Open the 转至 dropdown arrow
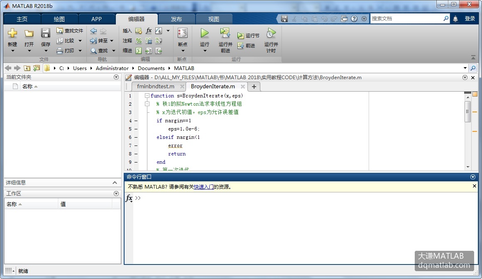Image resolution: width=482 pixels, height=279 pixels. tap(112, 41)
